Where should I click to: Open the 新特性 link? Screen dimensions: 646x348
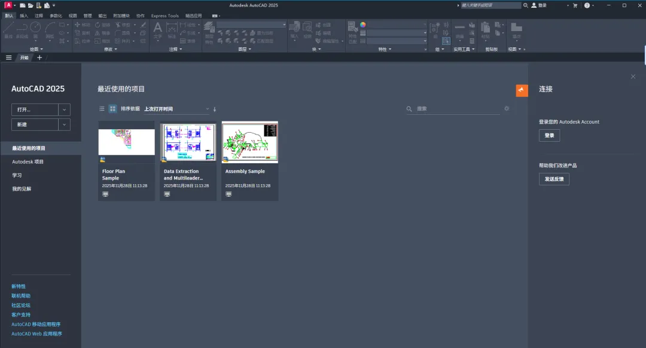click(19, 286)
